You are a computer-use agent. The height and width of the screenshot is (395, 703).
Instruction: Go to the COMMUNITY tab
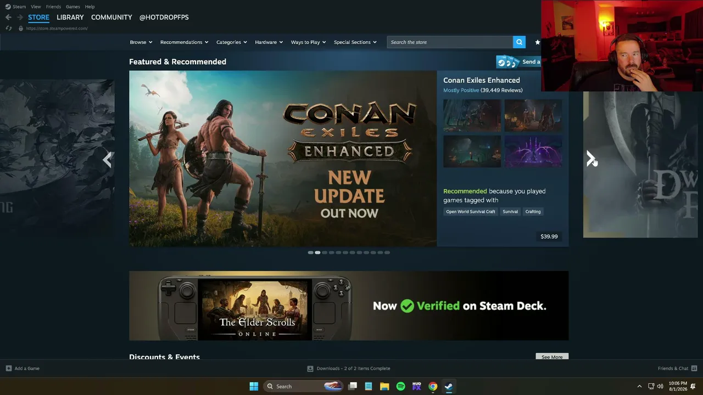point(111,18)
